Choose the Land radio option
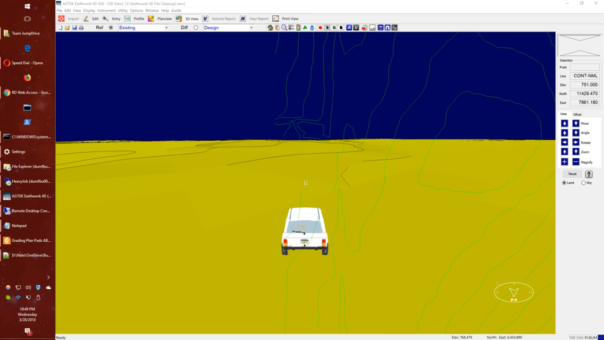Screen dimensions: 604x340 click(564, 183)
